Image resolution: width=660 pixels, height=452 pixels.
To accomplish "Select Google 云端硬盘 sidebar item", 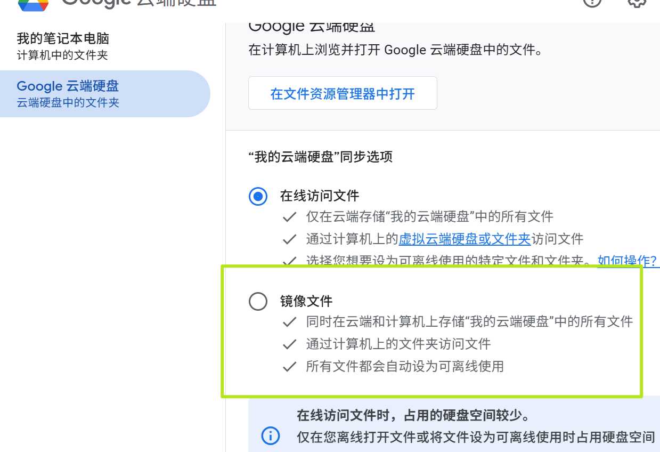I will click(x=68, y=93).
